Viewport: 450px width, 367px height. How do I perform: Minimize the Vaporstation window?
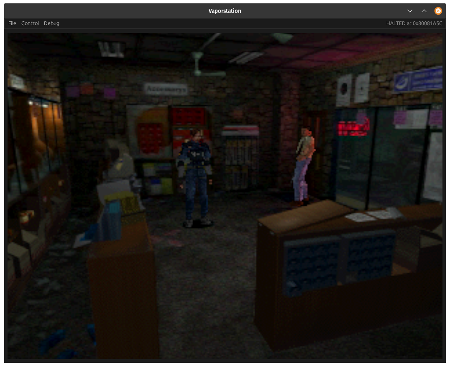(x=410, y=11)
